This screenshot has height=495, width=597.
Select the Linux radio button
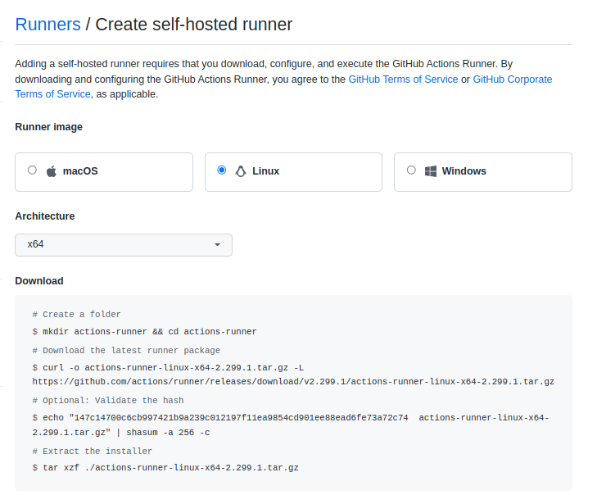(x=222, y=170)
